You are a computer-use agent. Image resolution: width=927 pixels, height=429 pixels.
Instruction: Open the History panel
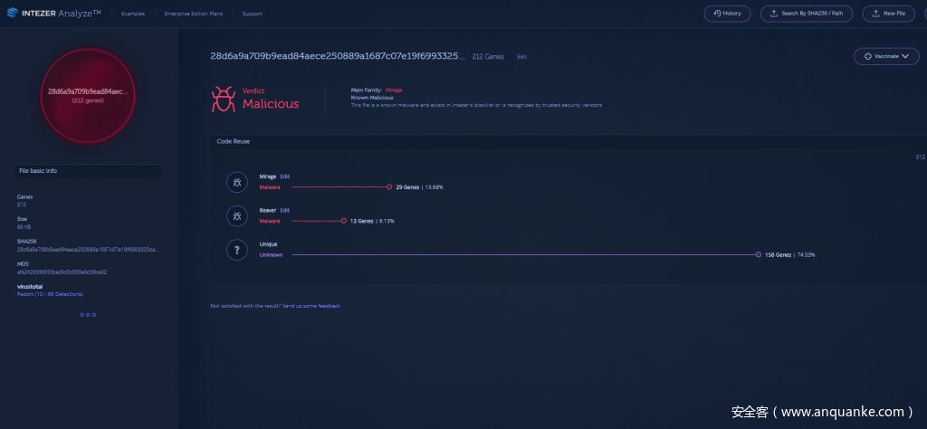[x=727, y=14]
